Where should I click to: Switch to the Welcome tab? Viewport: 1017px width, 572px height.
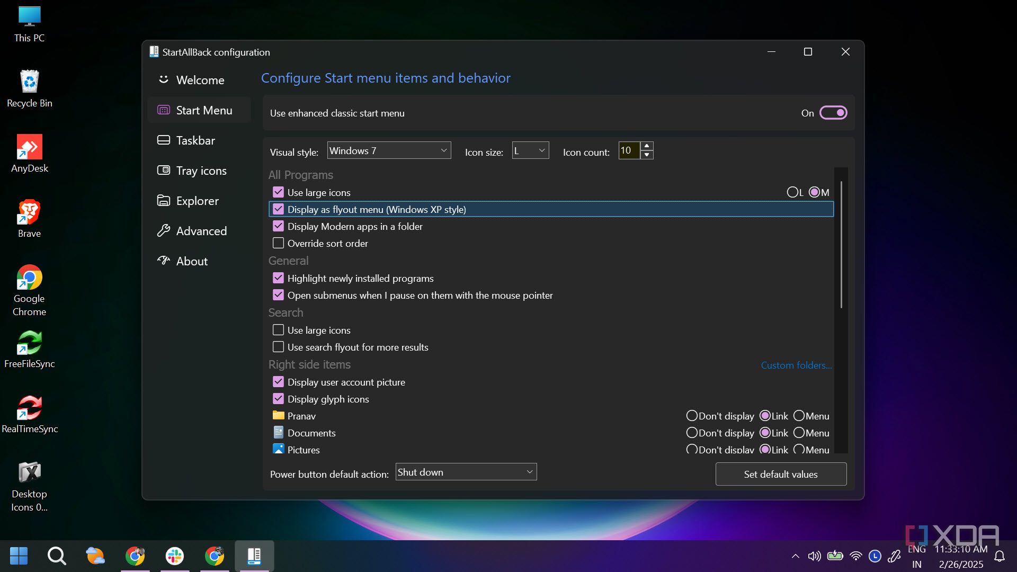pyautogui.click(x=200, y=80)
